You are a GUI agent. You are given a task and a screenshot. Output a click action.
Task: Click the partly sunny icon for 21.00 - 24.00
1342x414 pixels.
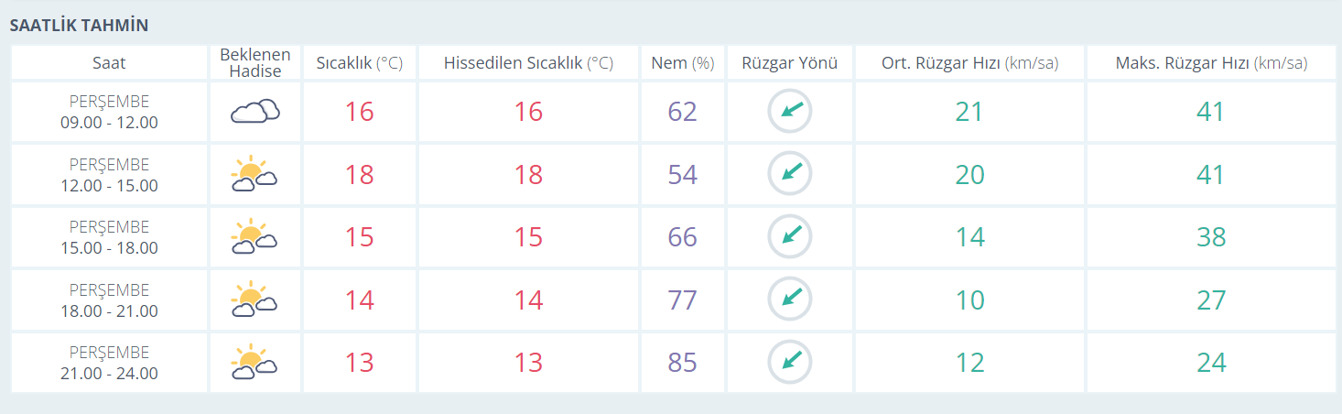click(254, 362)
